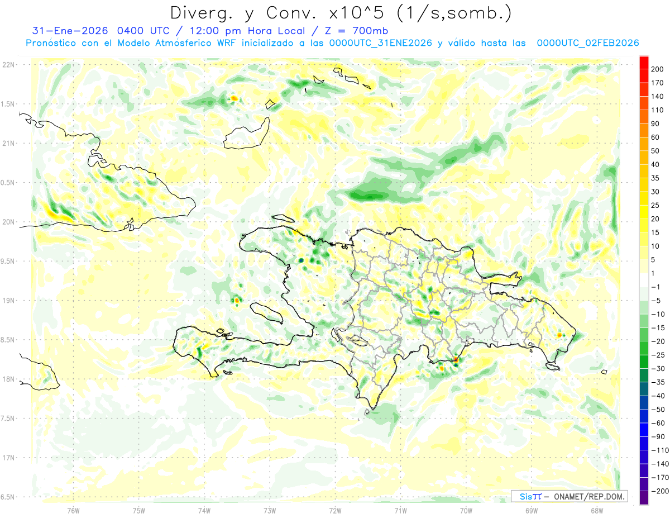Click the colorbar value '50'
Viewport: 670px width, 518px height.
pyautogui.click(x=656, y=151)
